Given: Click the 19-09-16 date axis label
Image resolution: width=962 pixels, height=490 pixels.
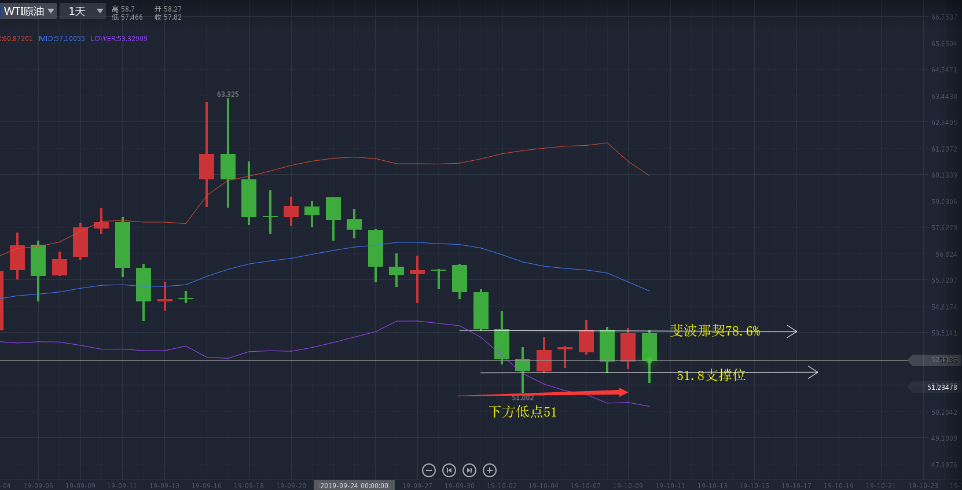Looking at the screenshot, I should pyautogui.click(x=207, y=486).
